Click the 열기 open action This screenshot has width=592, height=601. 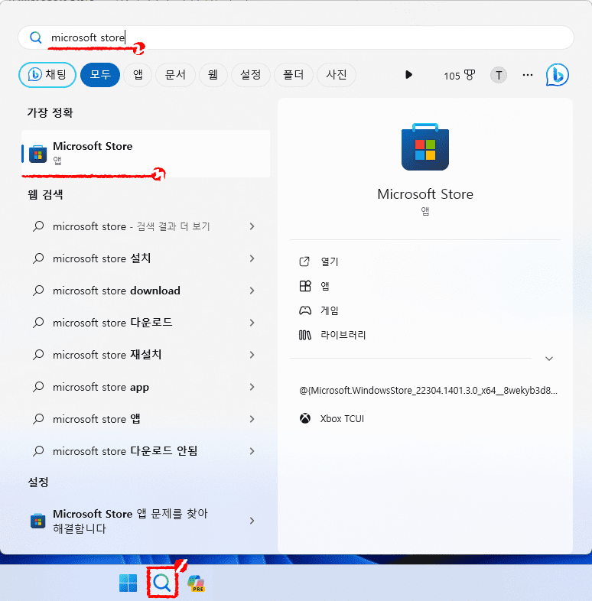click(x=425, y=262)
